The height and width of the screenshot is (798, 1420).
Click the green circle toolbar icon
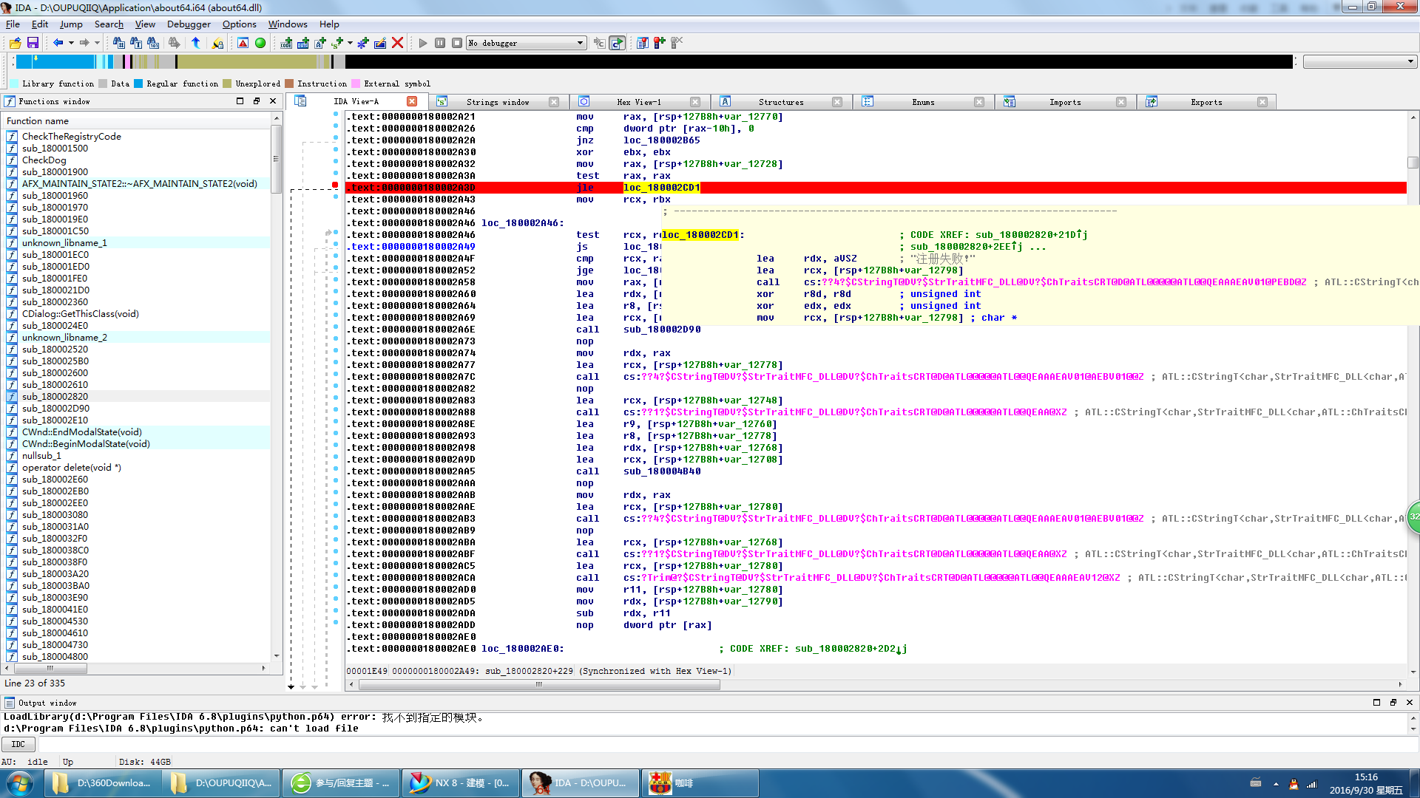click(260, 43)
